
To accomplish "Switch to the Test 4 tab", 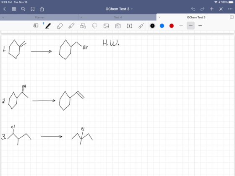I will point(118,17).
